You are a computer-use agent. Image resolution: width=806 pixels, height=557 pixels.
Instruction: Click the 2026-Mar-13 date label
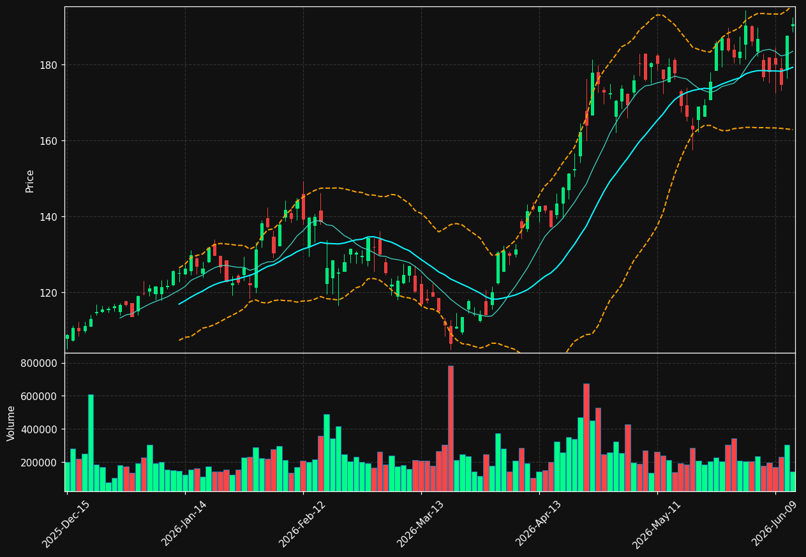[x=421, y=524]
